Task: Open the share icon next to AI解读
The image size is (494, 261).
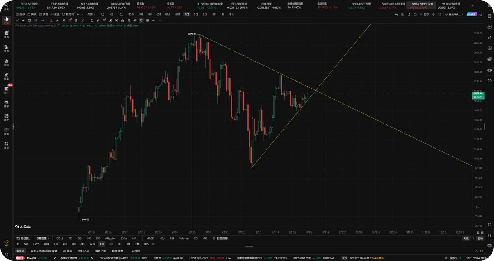Action: [481, 14]
